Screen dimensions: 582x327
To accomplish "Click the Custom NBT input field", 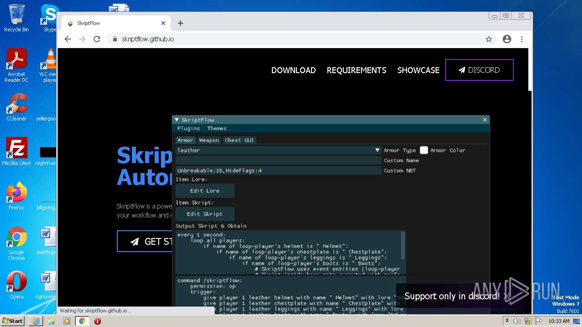I will [x=279, y=170].
